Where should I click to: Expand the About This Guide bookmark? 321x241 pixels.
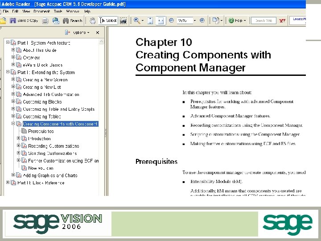pos(13,50)
